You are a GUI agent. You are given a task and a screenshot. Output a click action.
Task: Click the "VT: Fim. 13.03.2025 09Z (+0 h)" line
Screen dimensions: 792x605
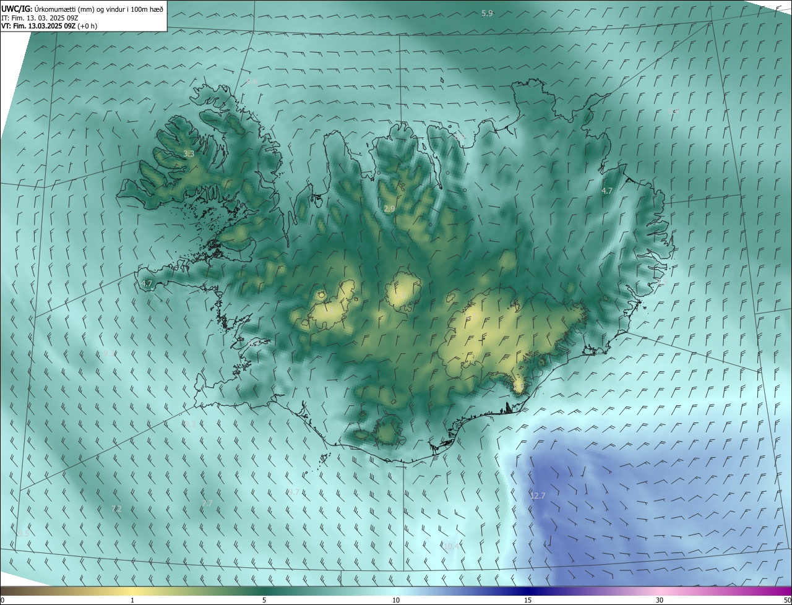pos(49,26)
